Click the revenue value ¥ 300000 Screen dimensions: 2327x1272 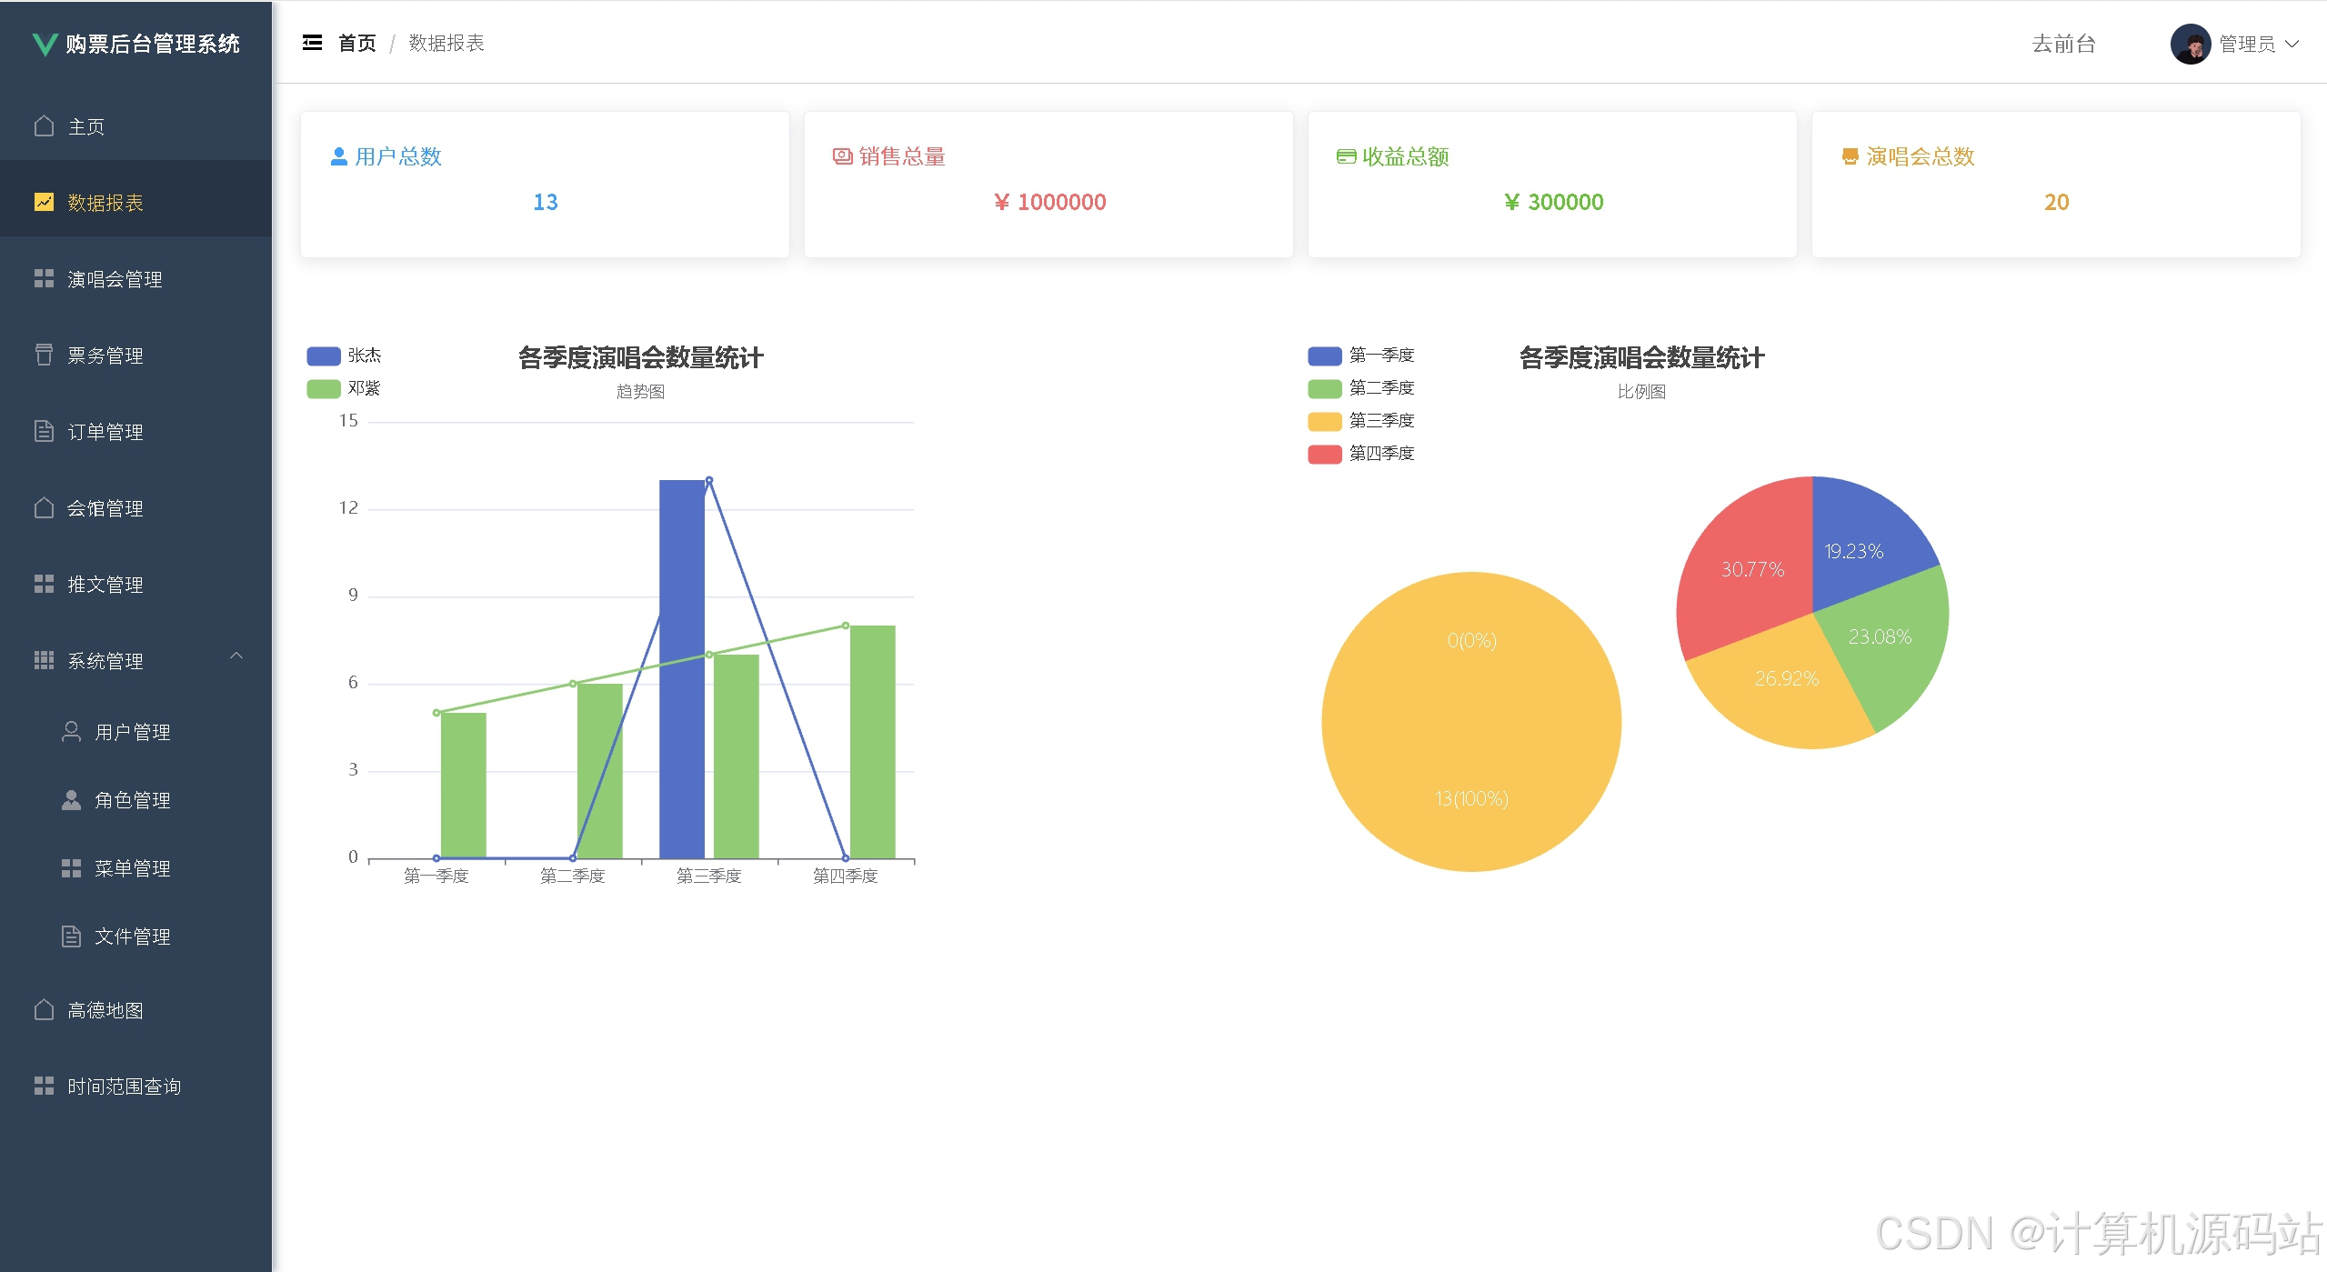[1553, 202]
